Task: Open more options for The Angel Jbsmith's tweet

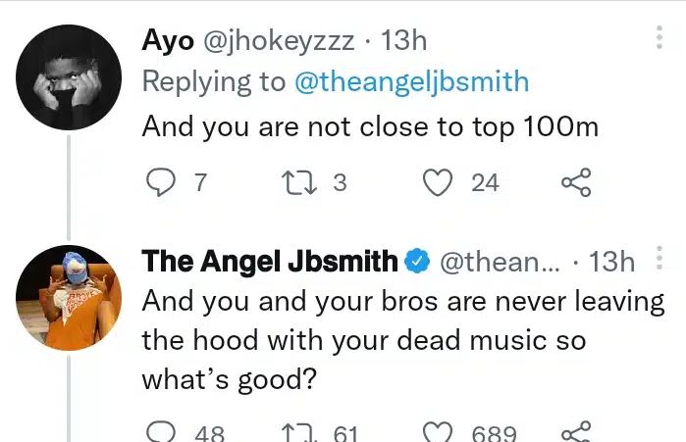Action: click(x=659, y=259)
